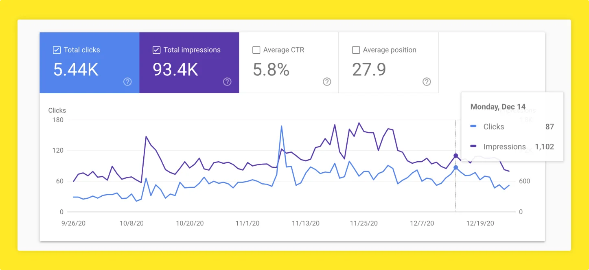Click the help icon on Total clicks card
589x270 pixels.
[x=127, y=81]
